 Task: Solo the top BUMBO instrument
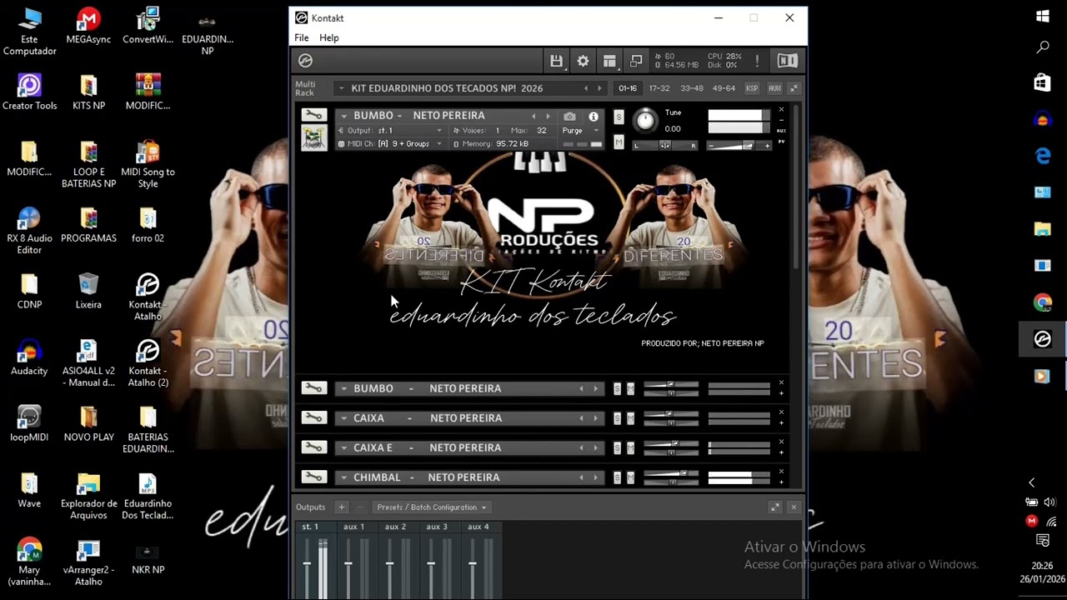click(x=619, y=117)
